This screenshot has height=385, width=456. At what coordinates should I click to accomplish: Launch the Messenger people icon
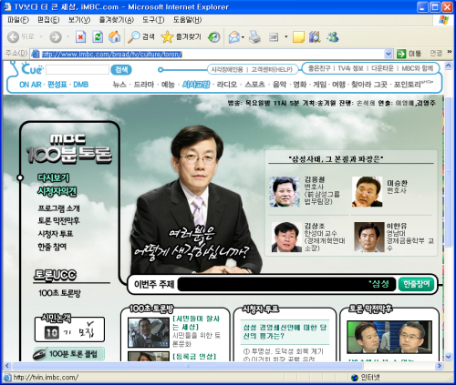click(333, 37)
